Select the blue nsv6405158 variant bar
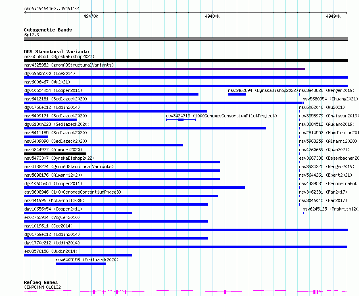Screen dimensions: 359x296 pyautogui.click(x=81, y=264)
